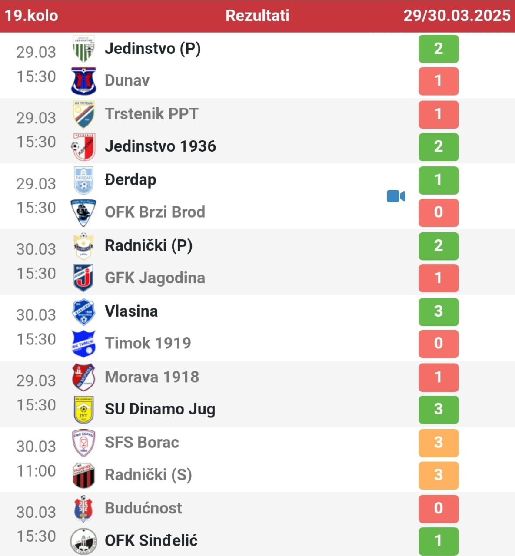The image size is (515, 556).
Task: Click the OFK Sinđelić round crest
Action: click(x=83, y=541)
